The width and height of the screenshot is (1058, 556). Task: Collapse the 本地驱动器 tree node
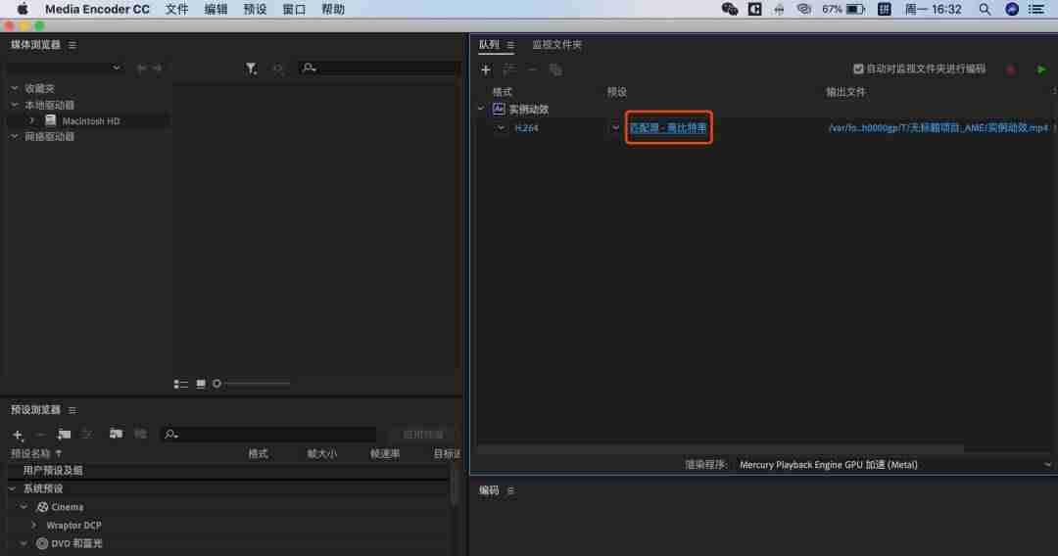click(14, 105)
